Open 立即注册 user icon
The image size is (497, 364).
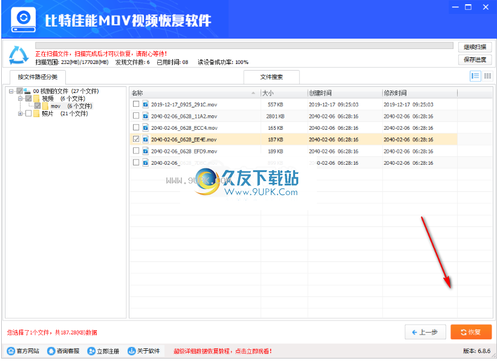click(91, 351)
